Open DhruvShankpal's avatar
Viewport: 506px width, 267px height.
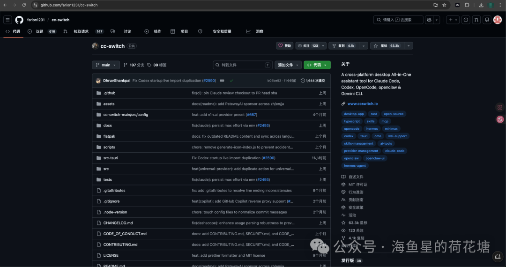98,81
